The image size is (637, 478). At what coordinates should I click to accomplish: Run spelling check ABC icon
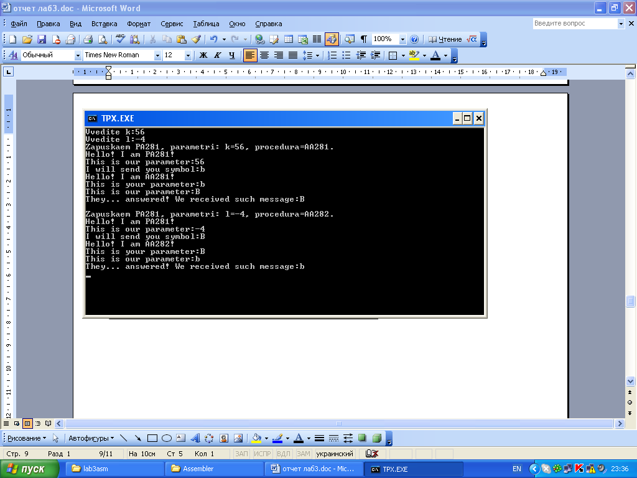coord(120,39)
